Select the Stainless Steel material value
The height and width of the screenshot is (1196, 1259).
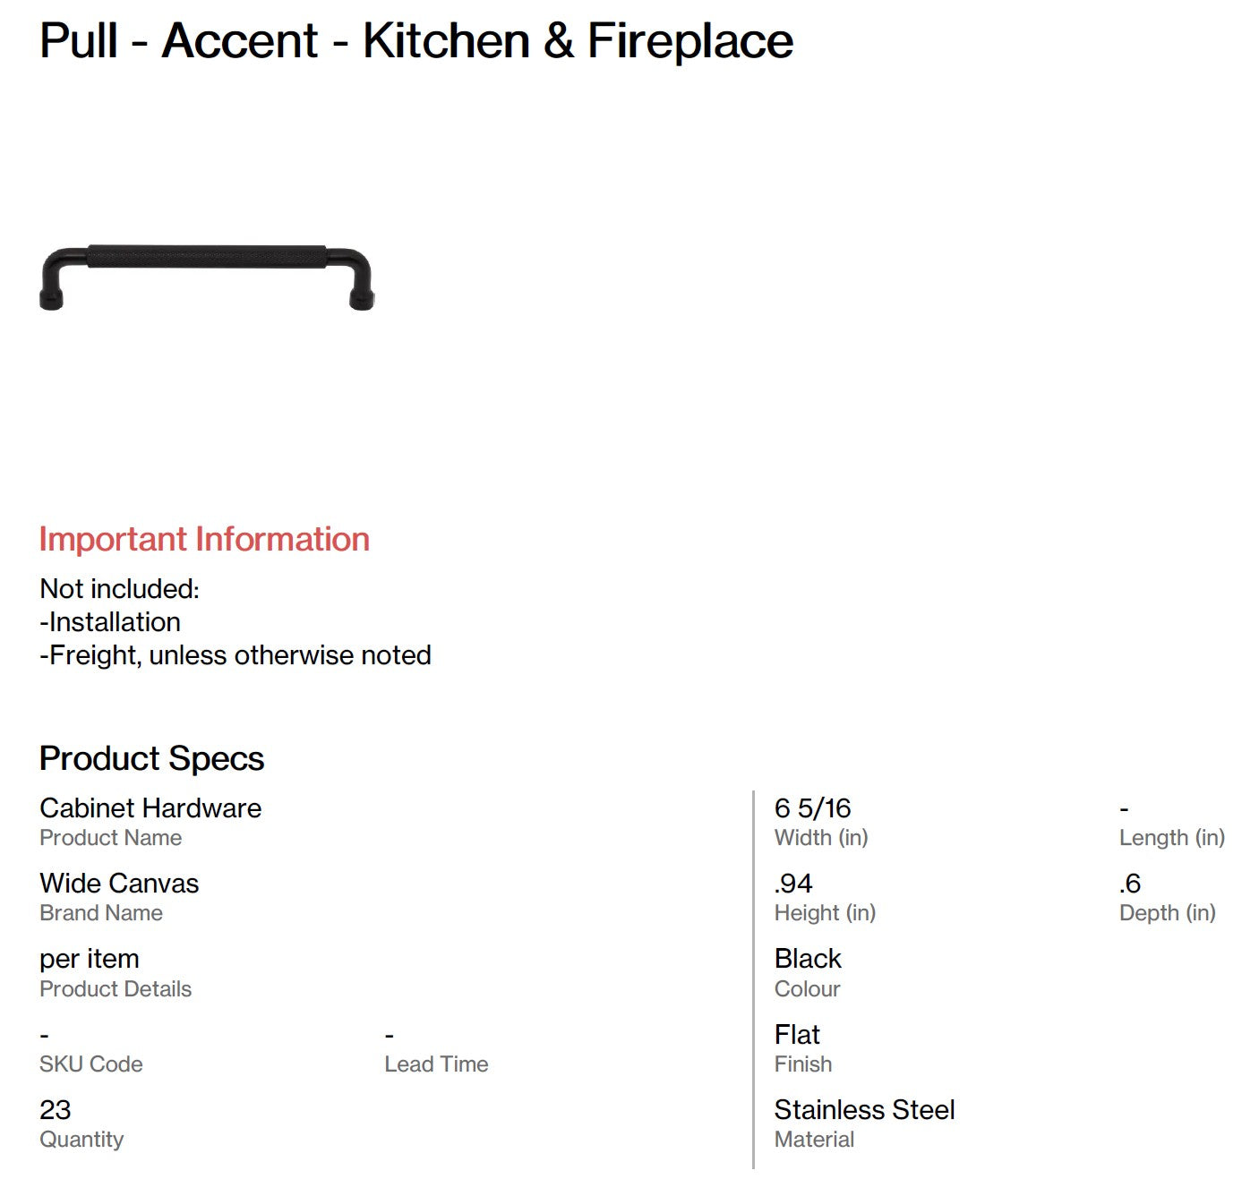(864, 1110)
